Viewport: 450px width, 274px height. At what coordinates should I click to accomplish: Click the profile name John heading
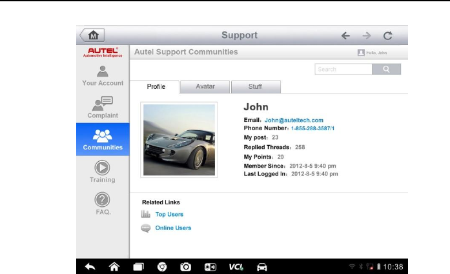(x=256, y=107)
